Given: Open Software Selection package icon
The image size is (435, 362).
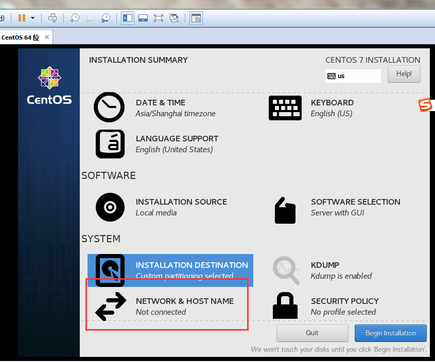Looking at the screenshot, I should 285,210.
